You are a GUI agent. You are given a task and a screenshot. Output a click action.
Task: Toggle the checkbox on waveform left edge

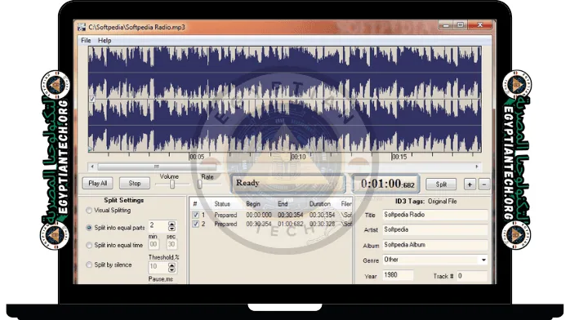[x=92, y=99]
